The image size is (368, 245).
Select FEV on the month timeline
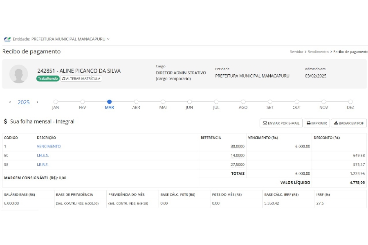click(x=83, y=102)
